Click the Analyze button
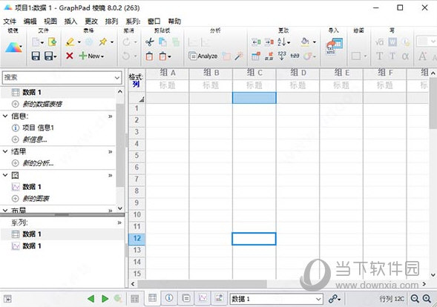This screenshot has width=437, height=307. [x=203, y=56]
